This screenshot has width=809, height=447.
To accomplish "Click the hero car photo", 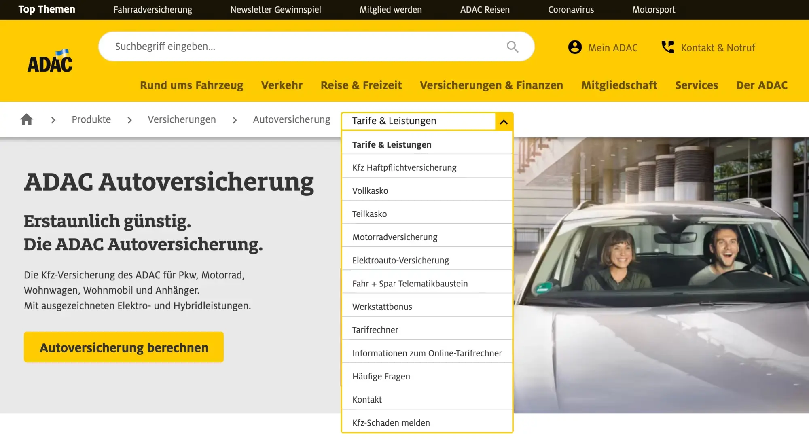I will [663, 275].
